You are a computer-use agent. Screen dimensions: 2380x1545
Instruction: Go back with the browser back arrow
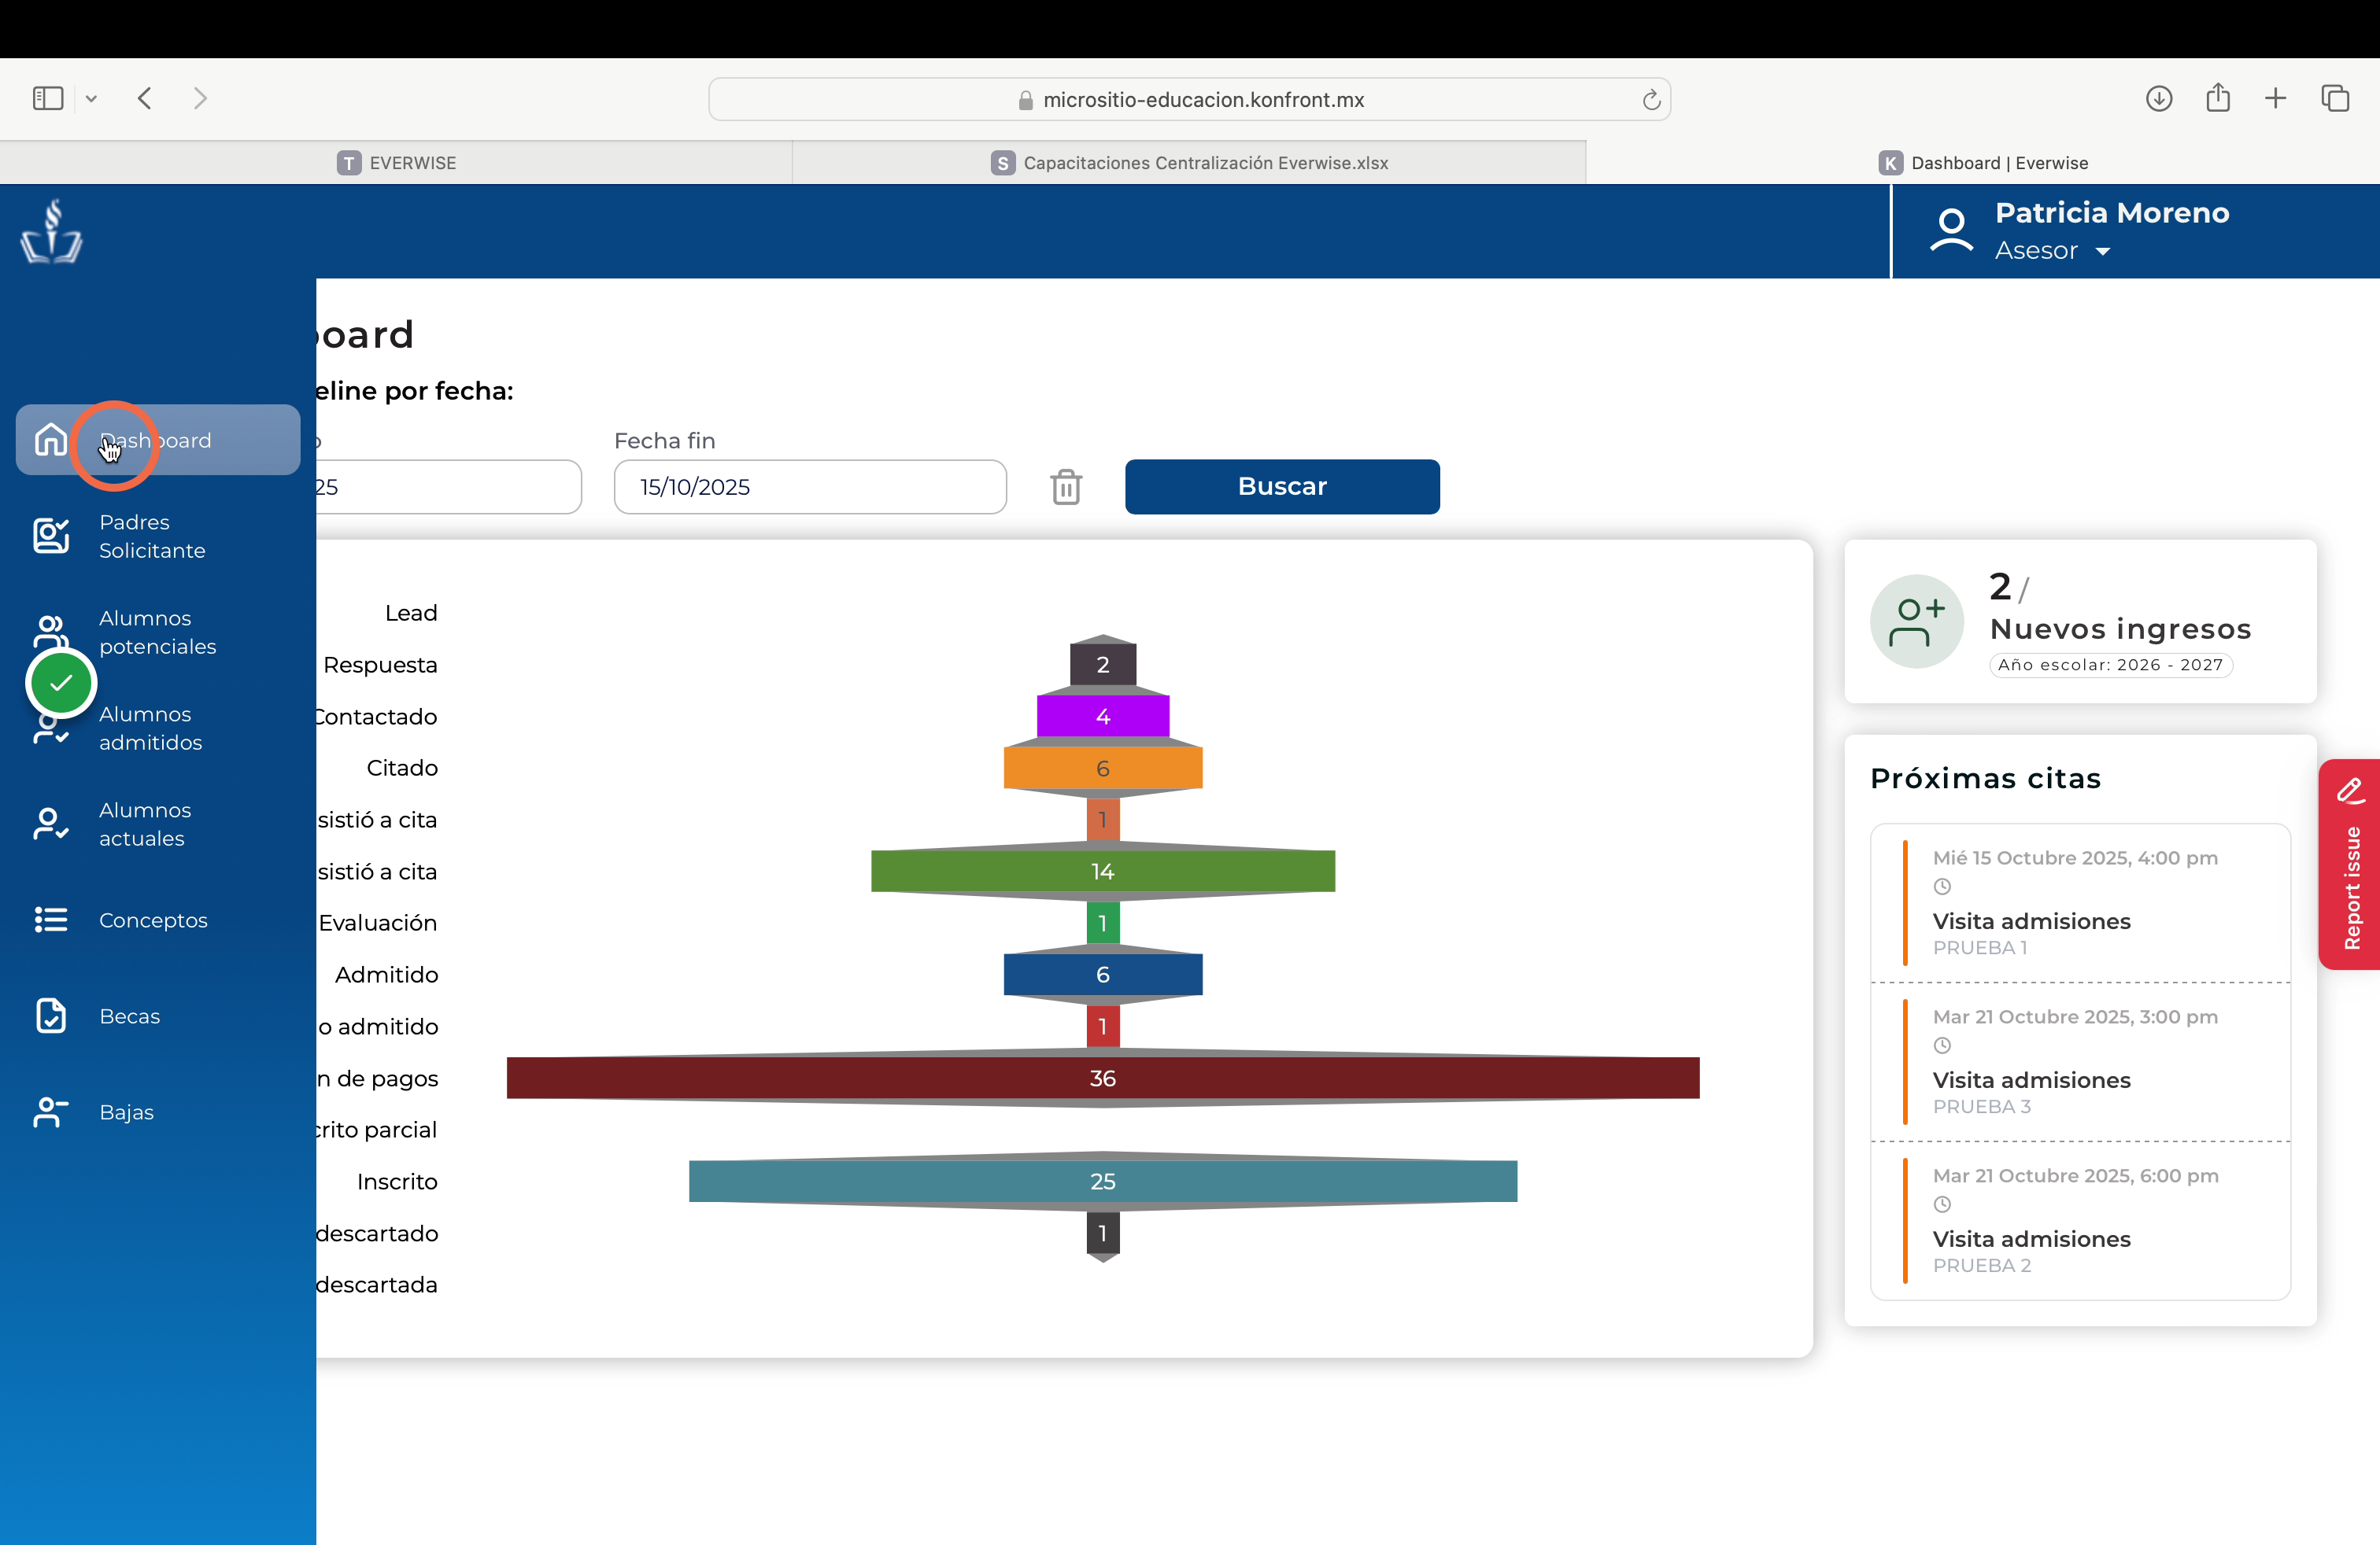[x=145, y=98]
